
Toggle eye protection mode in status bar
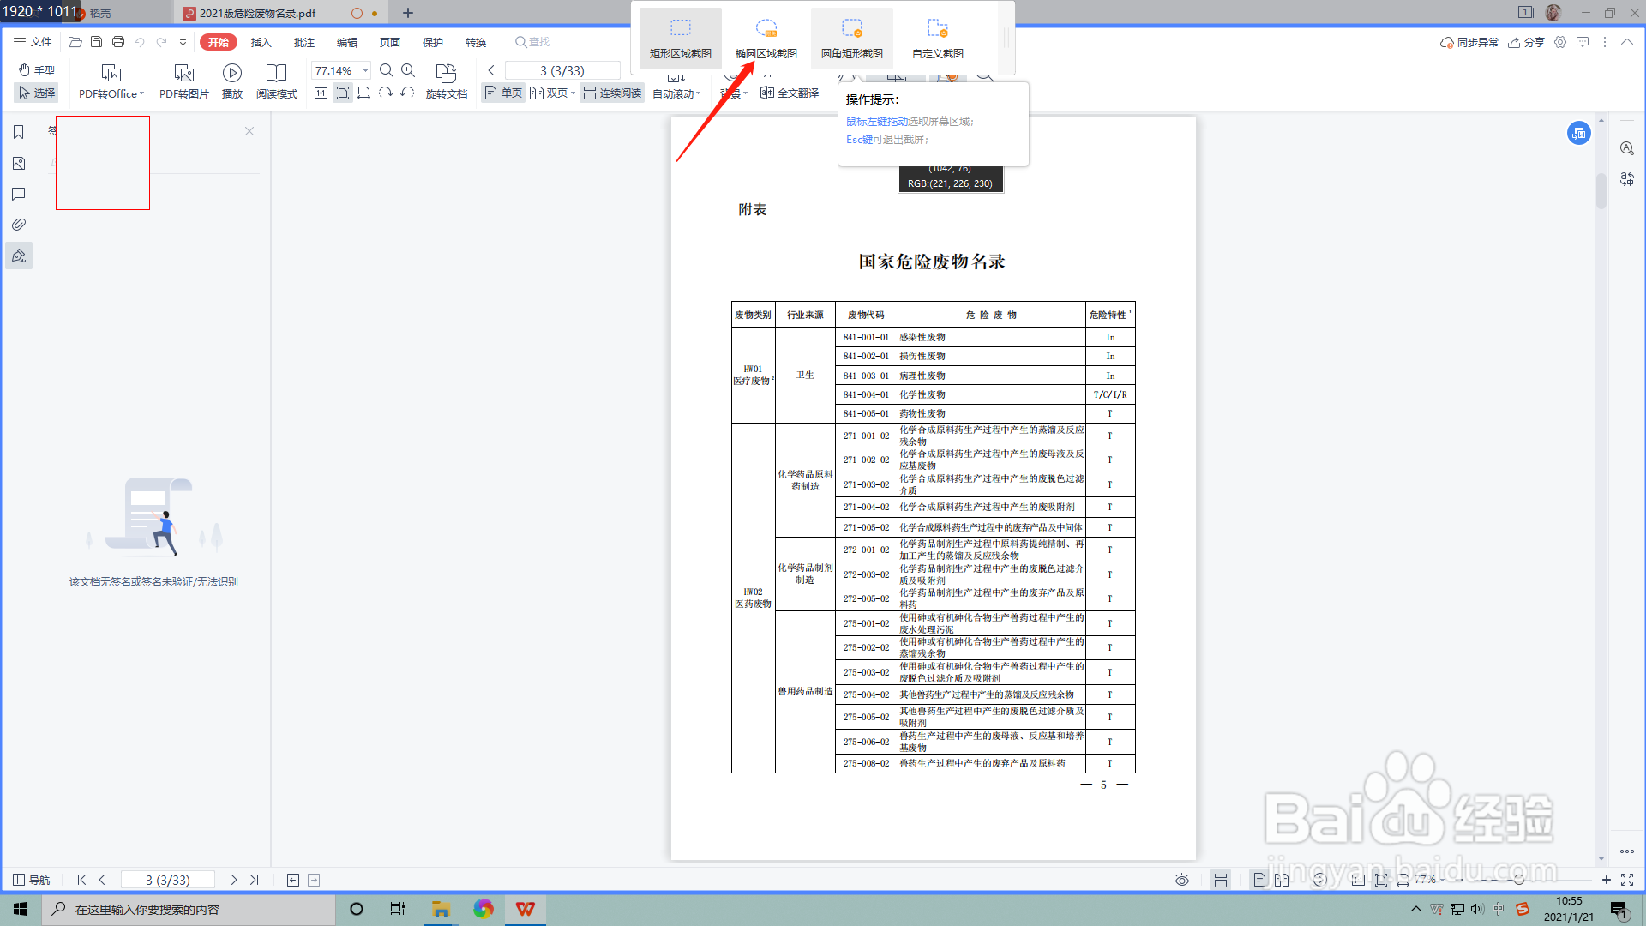1182,880
